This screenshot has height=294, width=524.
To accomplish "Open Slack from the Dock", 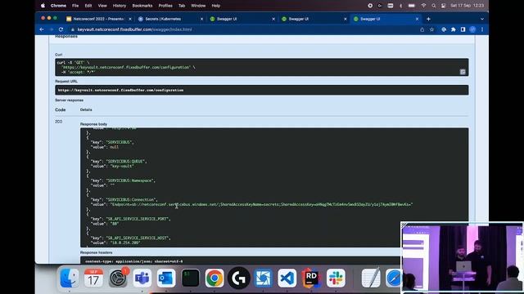I will [336, 278].
